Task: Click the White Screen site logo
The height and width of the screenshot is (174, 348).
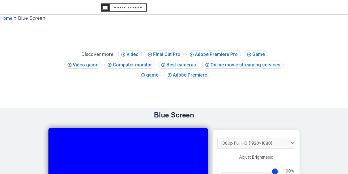Action: 124,8
